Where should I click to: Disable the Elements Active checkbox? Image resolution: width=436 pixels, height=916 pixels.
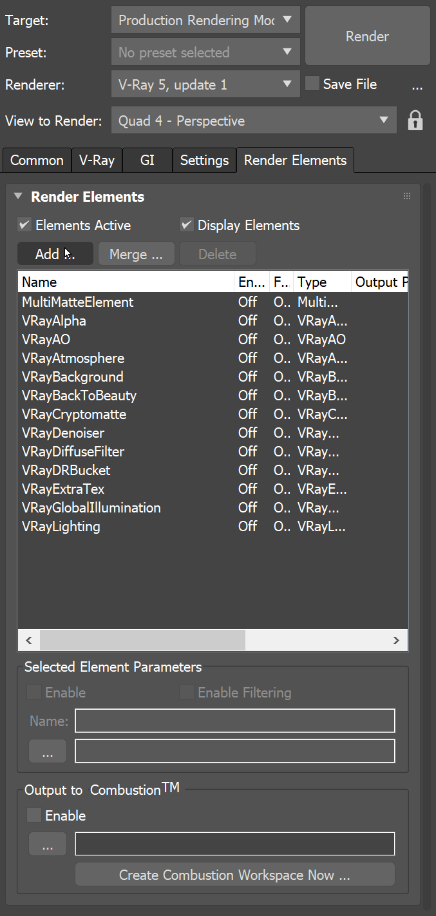(24, 225)
